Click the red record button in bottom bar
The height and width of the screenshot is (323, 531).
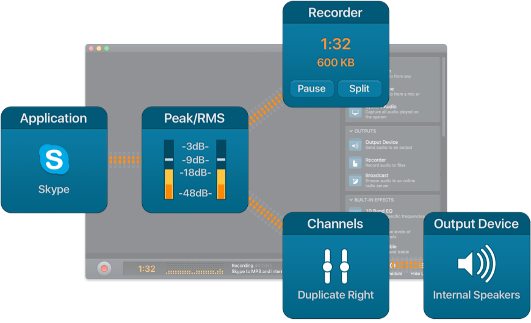(104, 269)
